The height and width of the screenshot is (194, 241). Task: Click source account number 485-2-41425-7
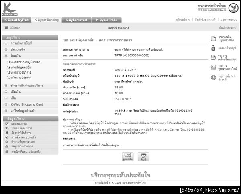pyautogui.click(x=125, y=70)
